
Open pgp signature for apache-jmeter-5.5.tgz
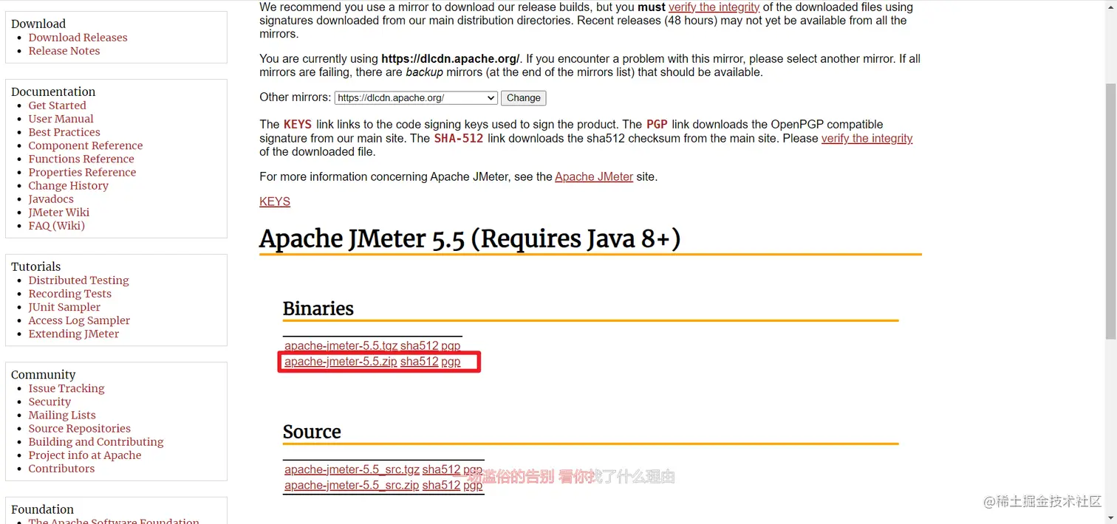coord(451,345)
